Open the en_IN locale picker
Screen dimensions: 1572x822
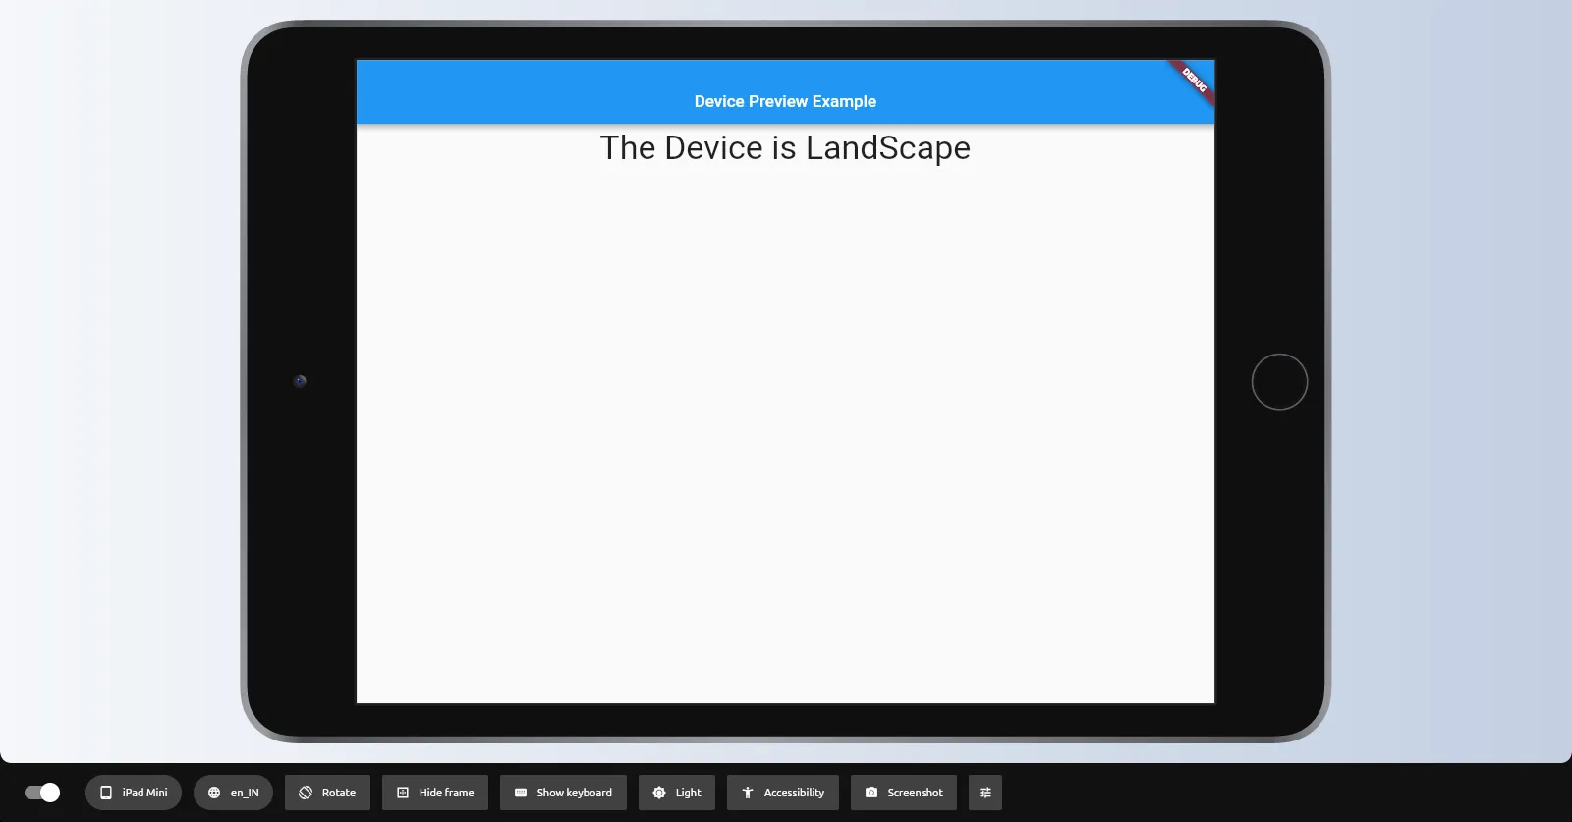(233, 793)
